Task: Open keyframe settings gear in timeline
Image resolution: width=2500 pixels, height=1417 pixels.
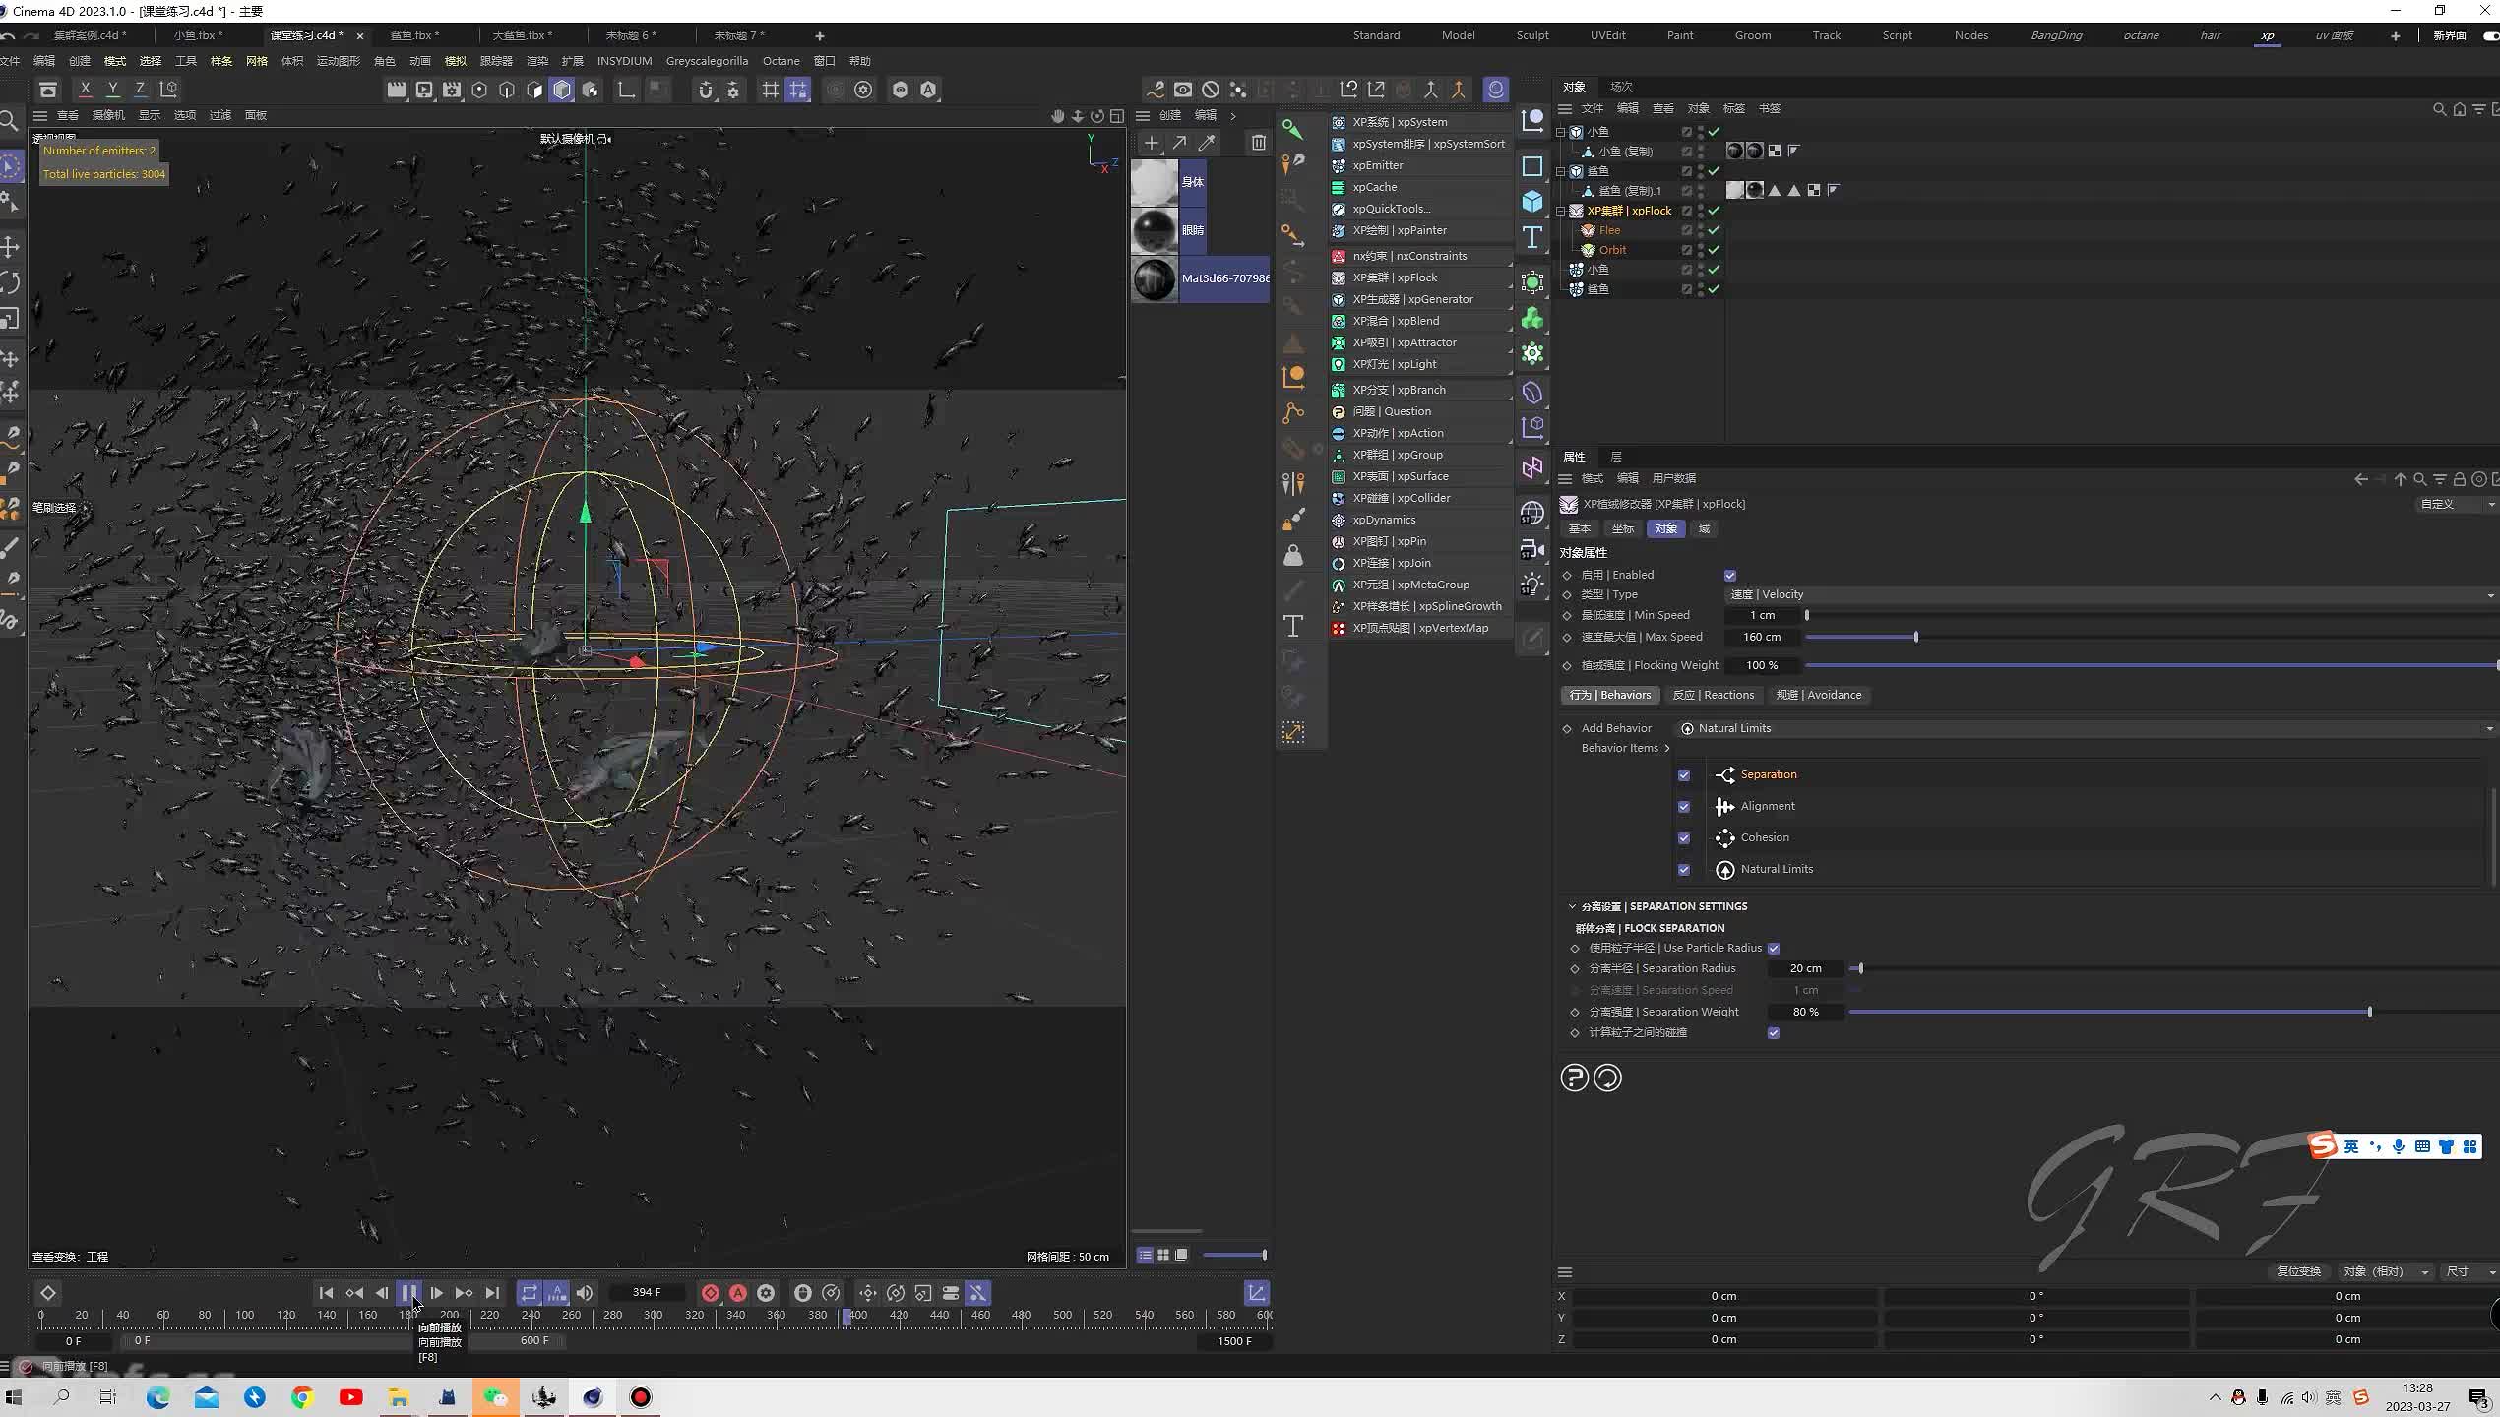Action: (x=766, y=1293)
